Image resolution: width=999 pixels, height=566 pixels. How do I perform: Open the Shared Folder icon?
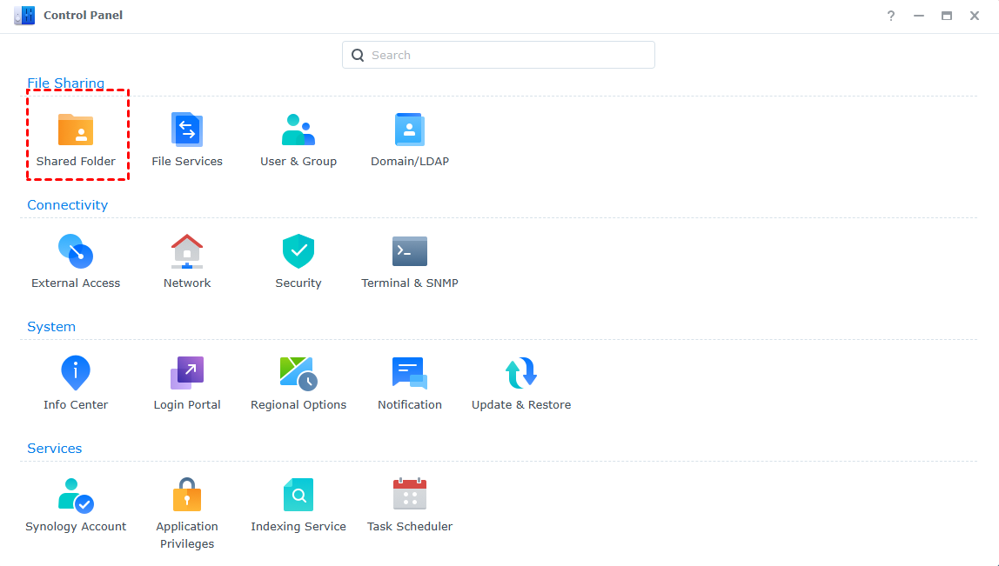[x=76, y=130]
